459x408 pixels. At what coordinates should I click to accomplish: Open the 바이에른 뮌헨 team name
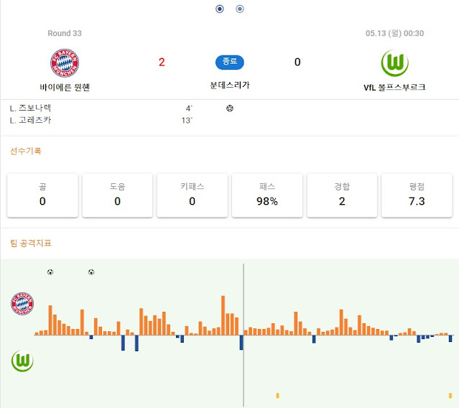tap(65, 87)
